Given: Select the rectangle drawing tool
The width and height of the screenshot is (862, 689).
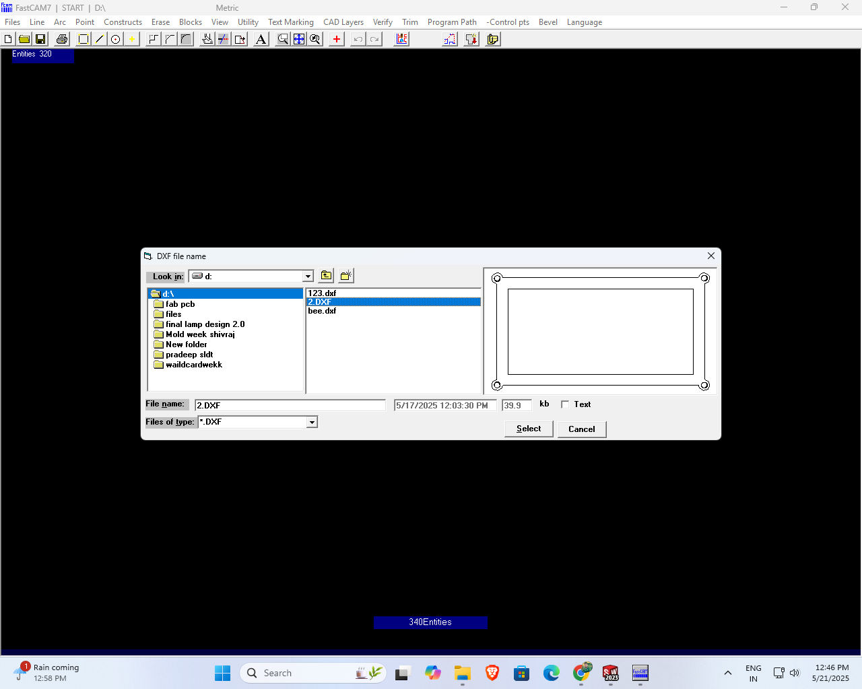Looking at the screenshot, I should 84,39.
